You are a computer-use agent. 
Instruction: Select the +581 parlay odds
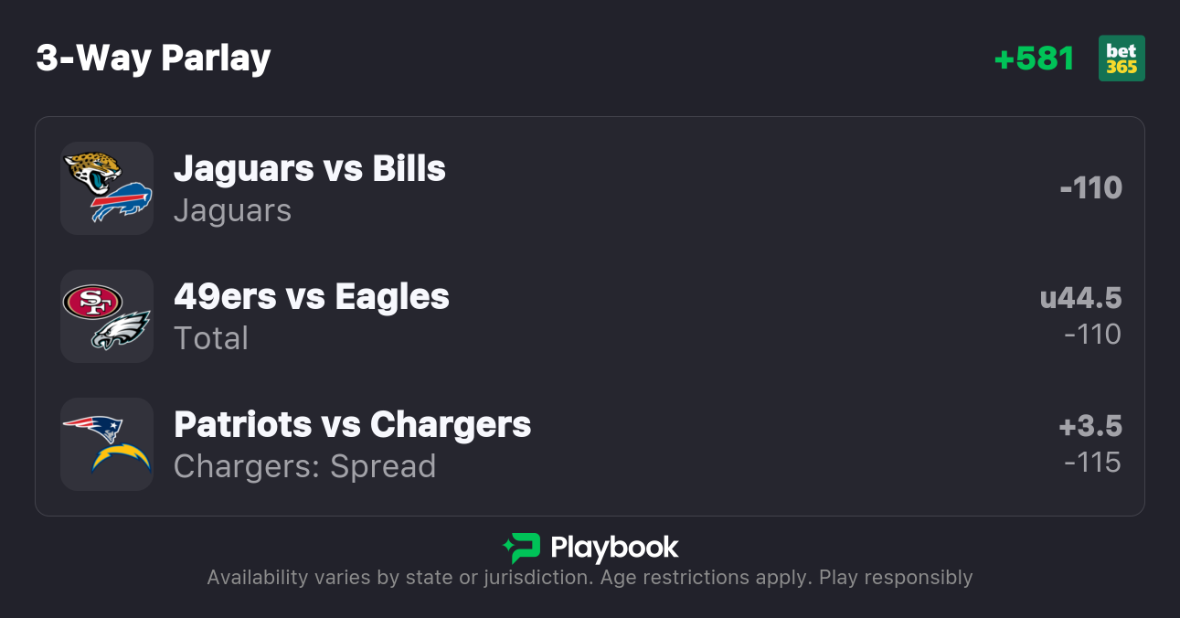pyautogui.click(x=1034, y=59)
